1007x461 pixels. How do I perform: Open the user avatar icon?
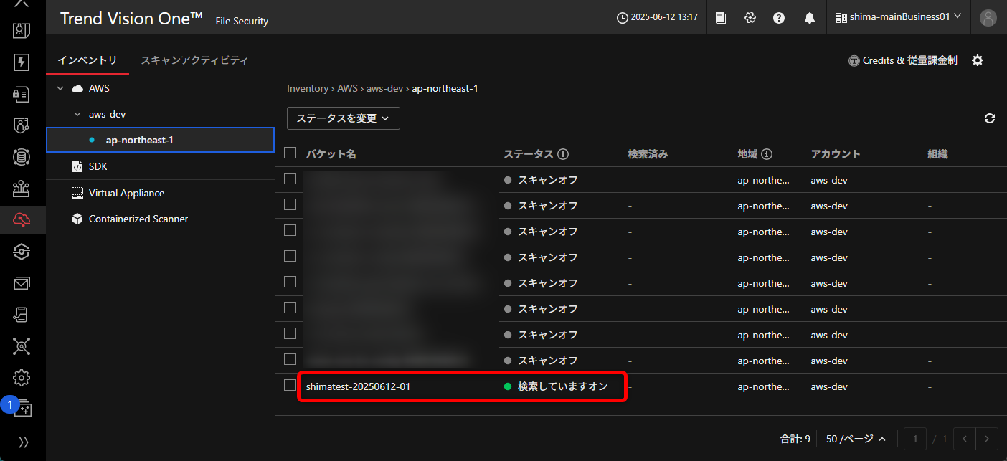coord(988,18)
